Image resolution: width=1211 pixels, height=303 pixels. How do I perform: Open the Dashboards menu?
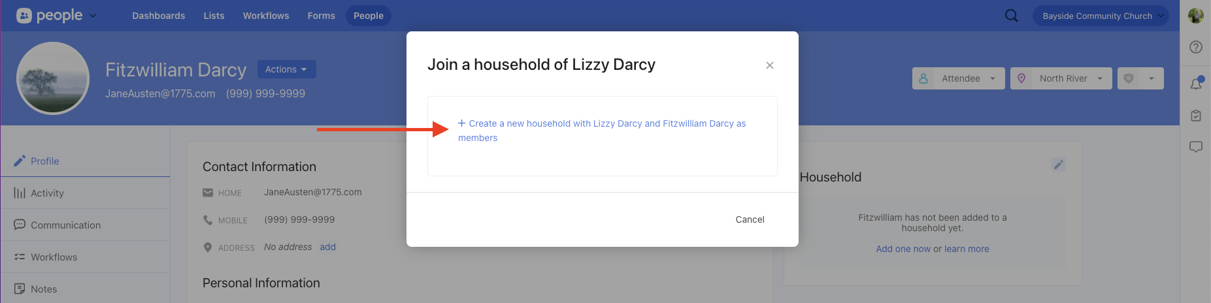click(x=158, y=16)
